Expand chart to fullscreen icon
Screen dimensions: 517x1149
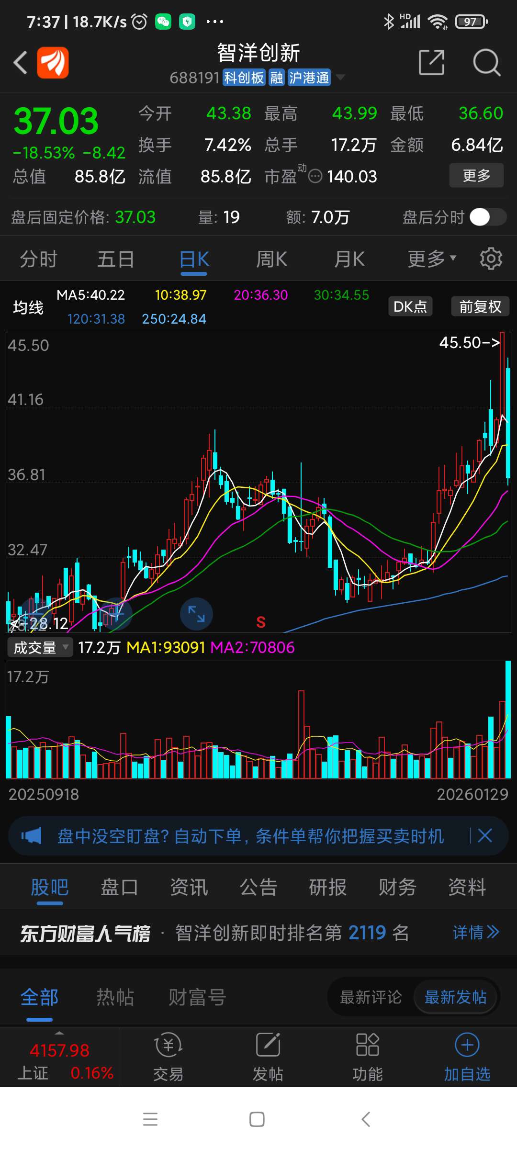[196, 614]
